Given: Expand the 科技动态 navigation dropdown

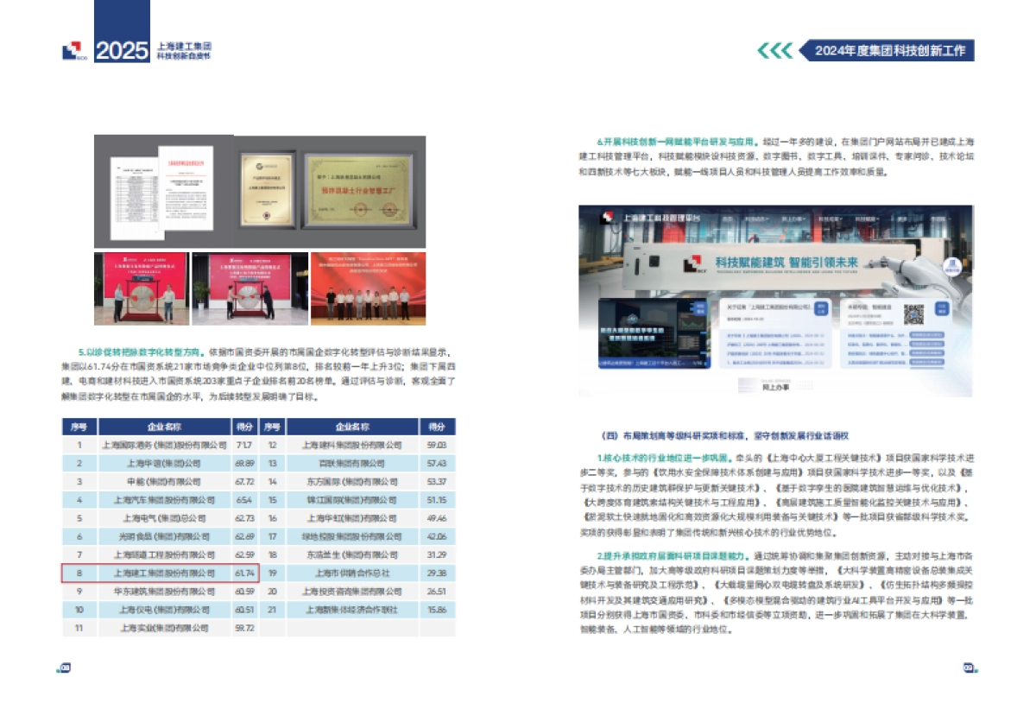Looking at the screenshot, I should [x=758, y=218].
